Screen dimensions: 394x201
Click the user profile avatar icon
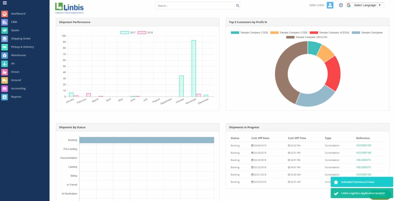tap(330, 5)
